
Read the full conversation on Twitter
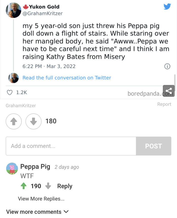click(x=67, y=78)
